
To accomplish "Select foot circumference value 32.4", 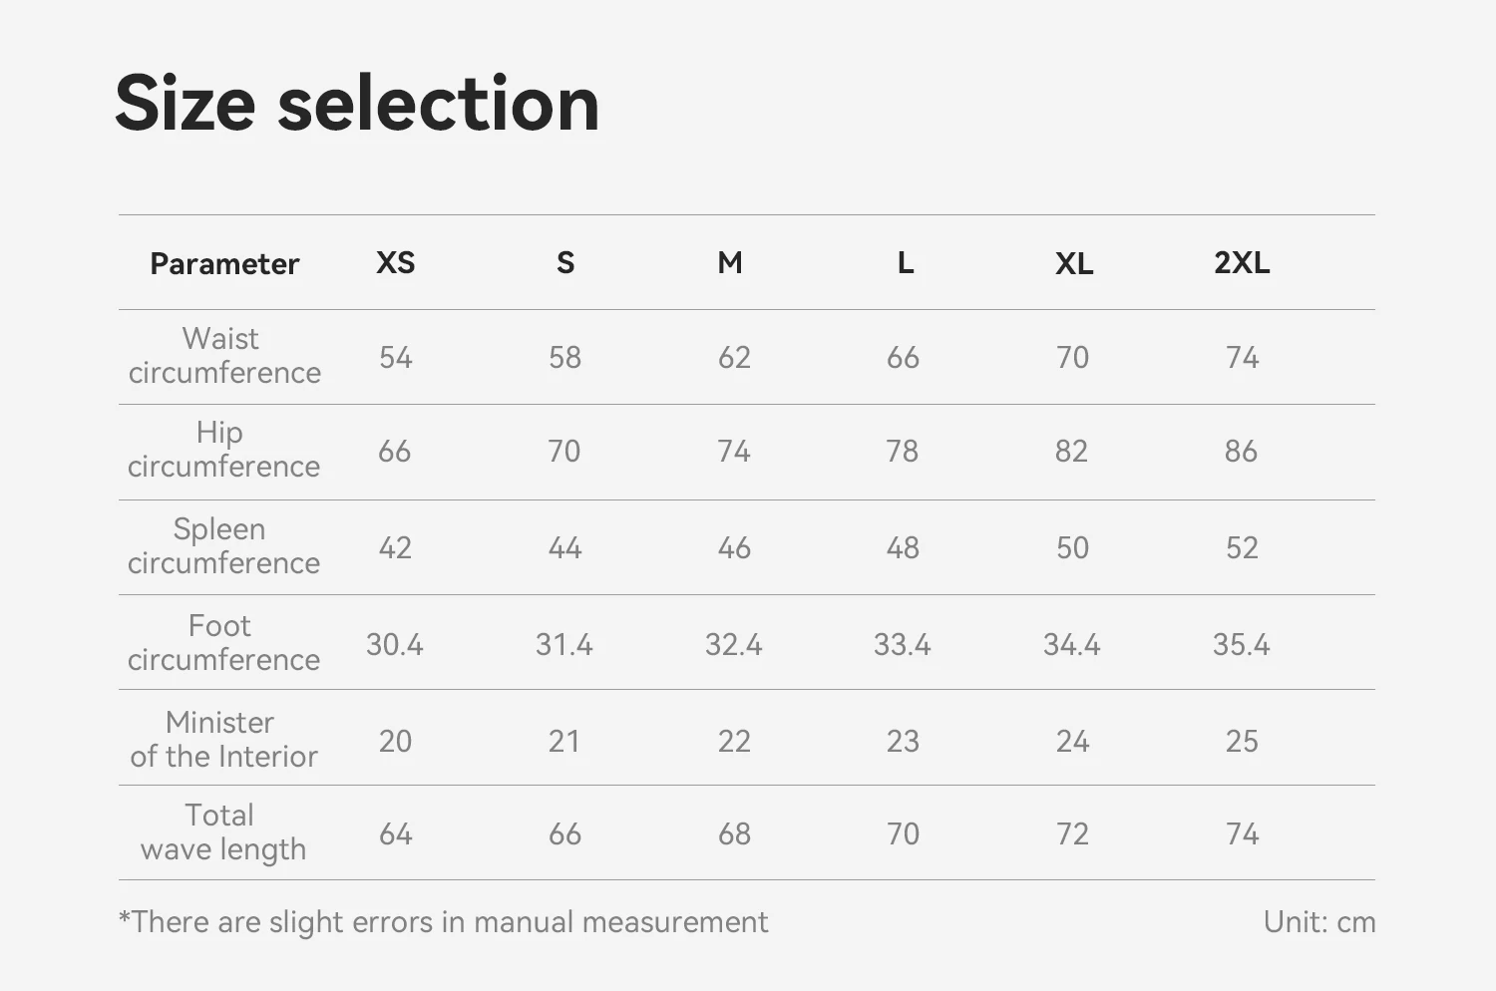I will coord(734,644).
